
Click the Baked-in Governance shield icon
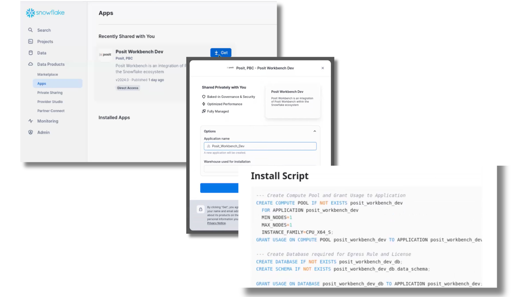(204, 97)
